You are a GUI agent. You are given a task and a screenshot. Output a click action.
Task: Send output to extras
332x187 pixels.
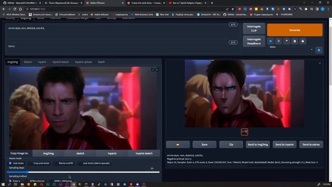[x=311, y=144]
